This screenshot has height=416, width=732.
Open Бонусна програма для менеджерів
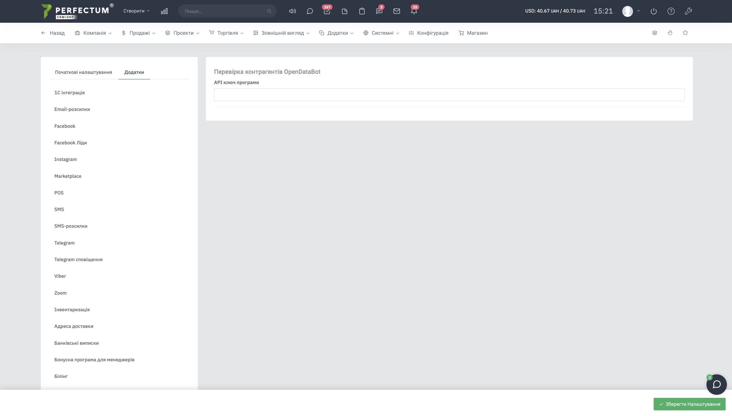point(94,360)
